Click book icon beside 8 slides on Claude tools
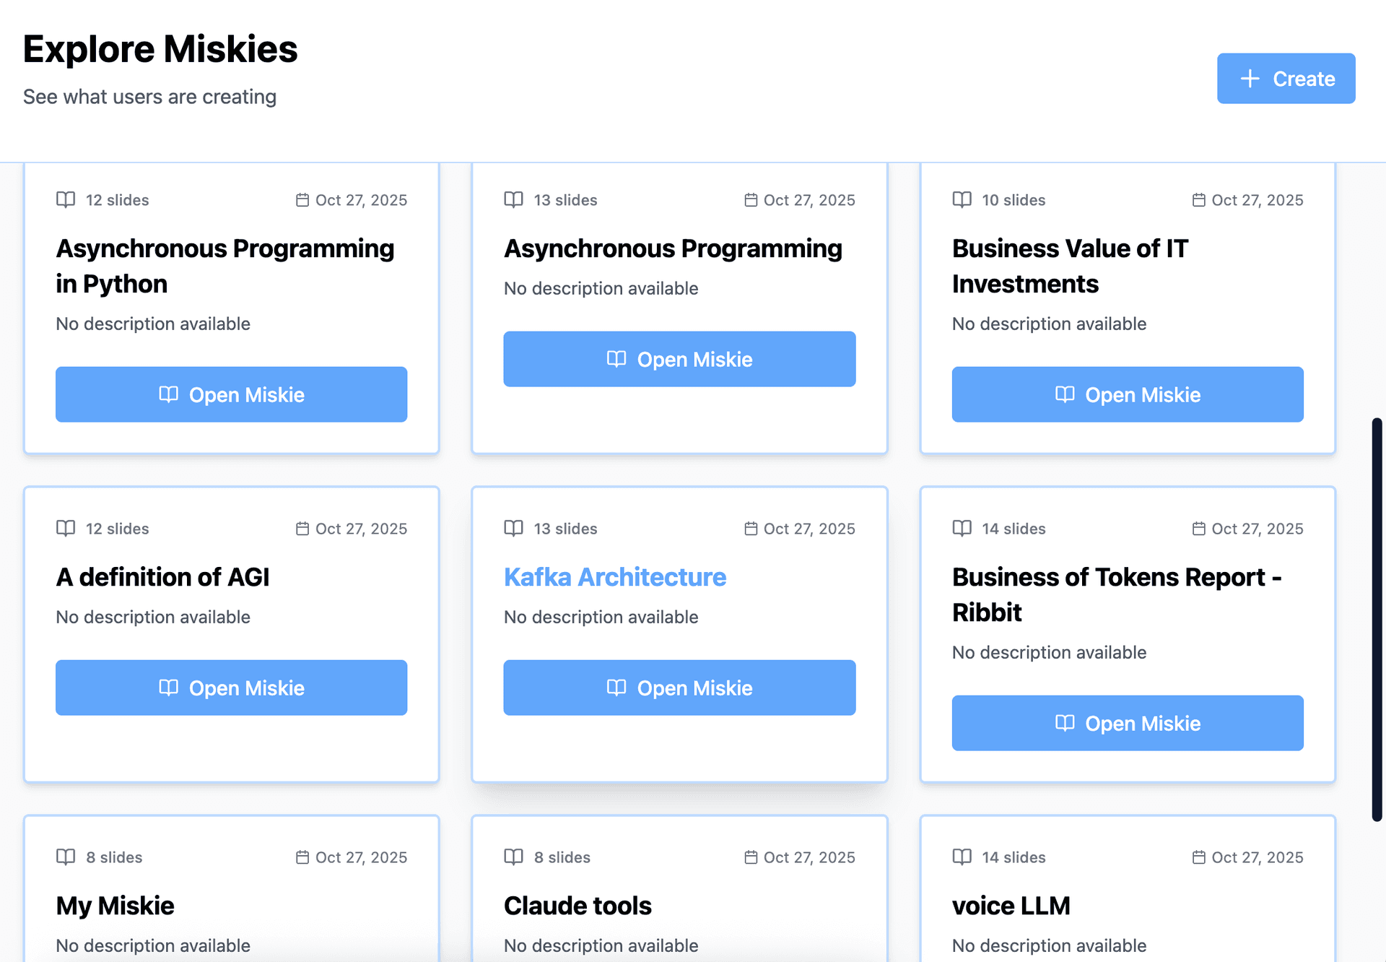 tap(513, 857)
